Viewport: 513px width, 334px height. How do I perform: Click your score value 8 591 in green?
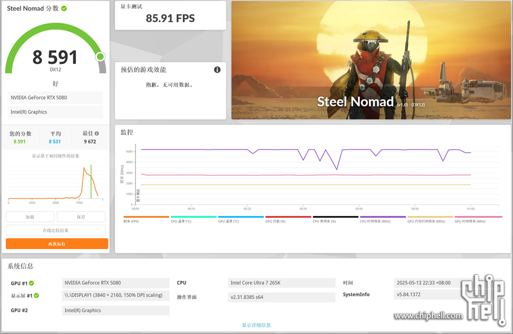click(x=20, y=142)
